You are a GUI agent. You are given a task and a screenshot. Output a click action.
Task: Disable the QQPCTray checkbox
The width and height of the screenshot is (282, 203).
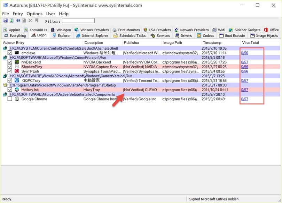[x=10, y=81]
